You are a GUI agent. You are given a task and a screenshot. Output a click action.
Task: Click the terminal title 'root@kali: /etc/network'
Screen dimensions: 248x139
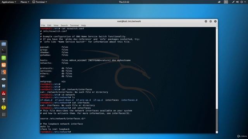pyautogui.click(x=129, y=21)
